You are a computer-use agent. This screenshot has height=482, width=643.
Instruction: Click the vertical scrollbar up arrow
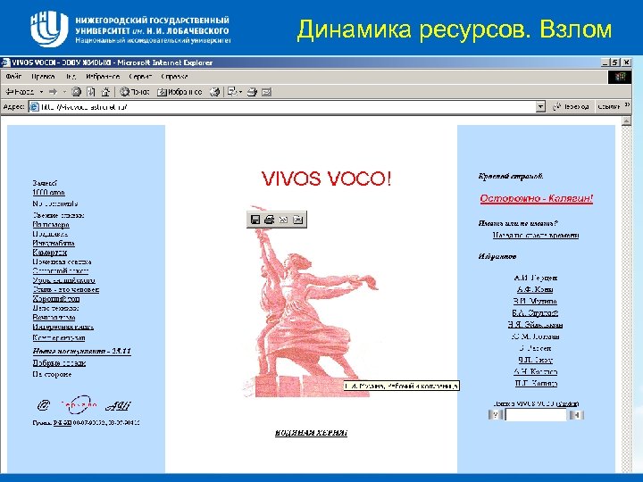click(626, 120)
